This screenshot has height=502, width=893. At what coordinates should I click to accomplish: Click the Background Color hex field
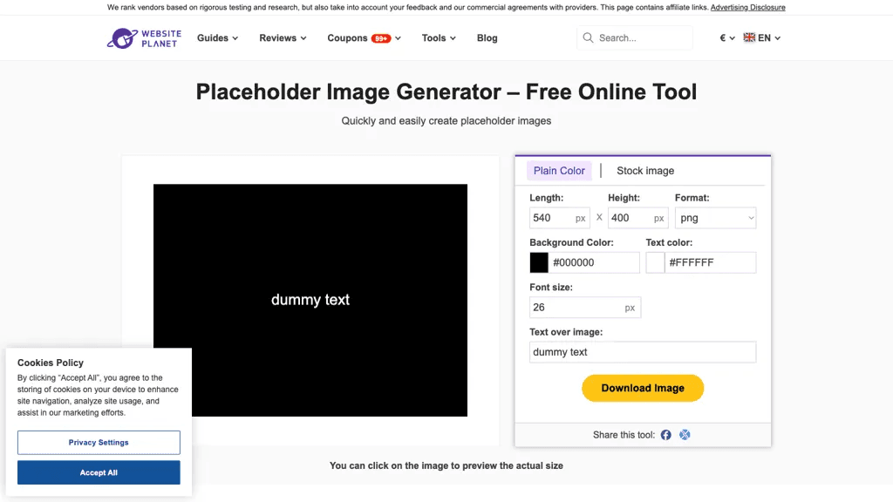[x=594, y=262]
